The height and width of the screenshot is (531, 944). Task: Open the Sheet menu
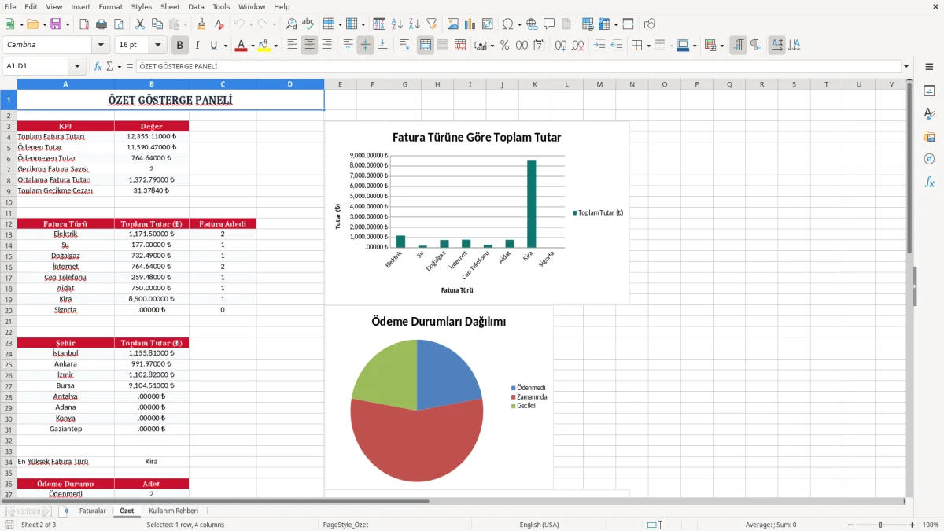(170, 6)
